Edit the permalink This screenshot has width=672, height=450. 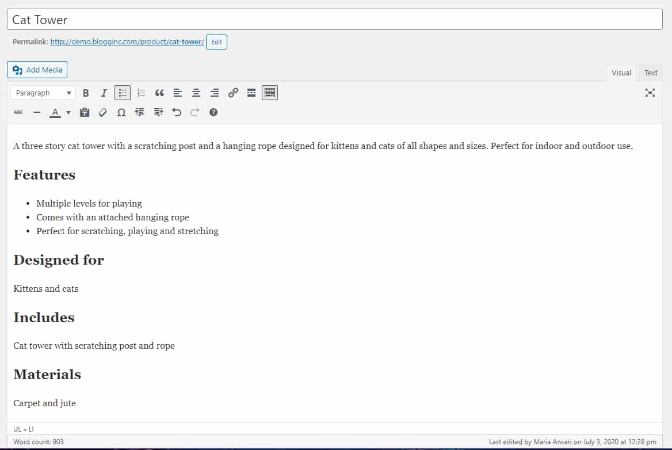[216, 42]
